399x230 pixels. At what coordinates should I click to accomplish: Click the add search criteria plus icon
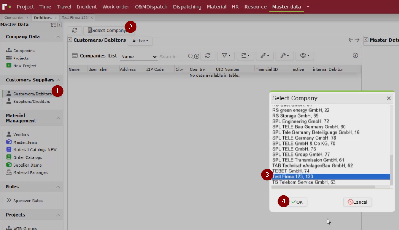click(197, 56)
